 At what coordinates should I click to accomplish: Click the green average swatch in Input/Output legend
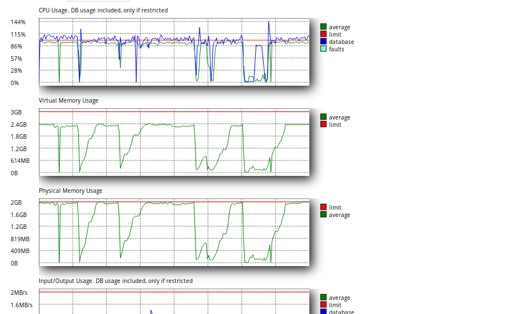click(323, 298)
